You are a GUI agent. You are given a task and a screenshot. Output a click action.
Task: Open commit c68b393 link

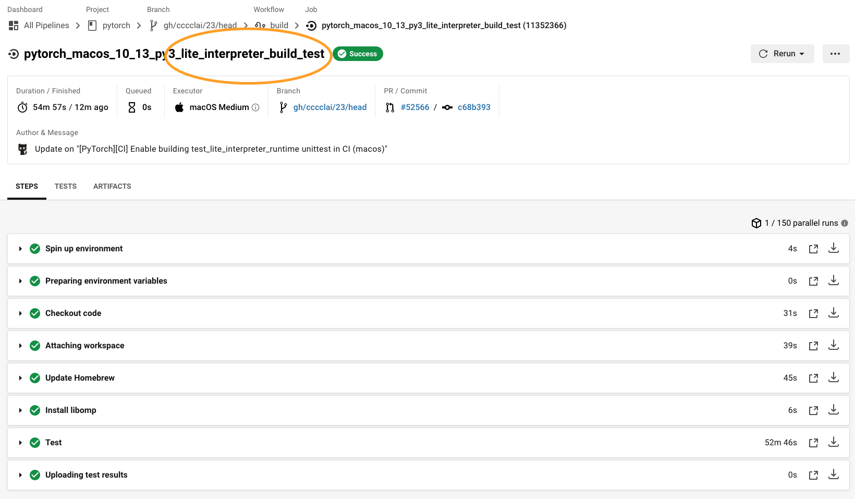tap(474, 107)
